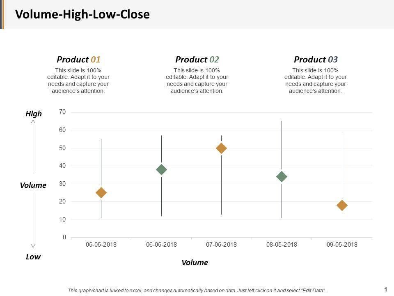Click the gold diamond marker for 07-05-2018

point(221,148)
